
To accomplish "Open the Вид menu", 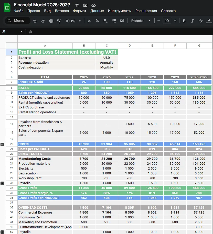I will pyautogui.click(x=47, y=11).
